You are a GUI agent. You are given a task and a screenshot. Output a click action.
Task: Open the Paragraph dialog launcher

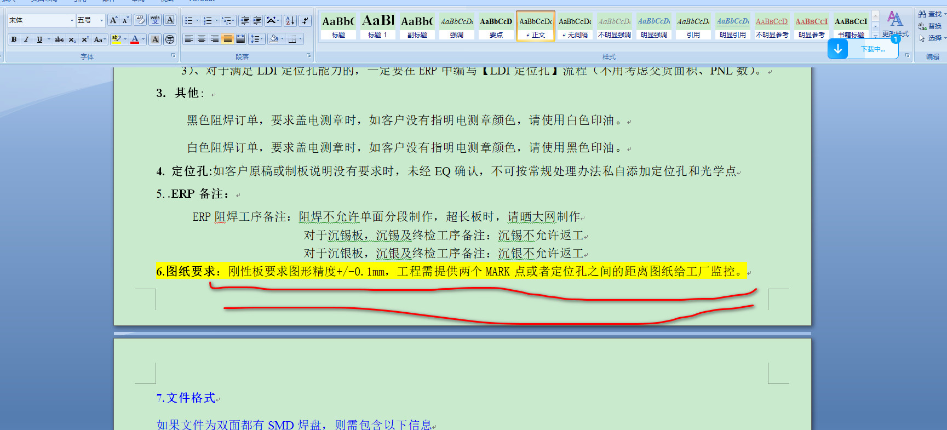click(309, 56)
